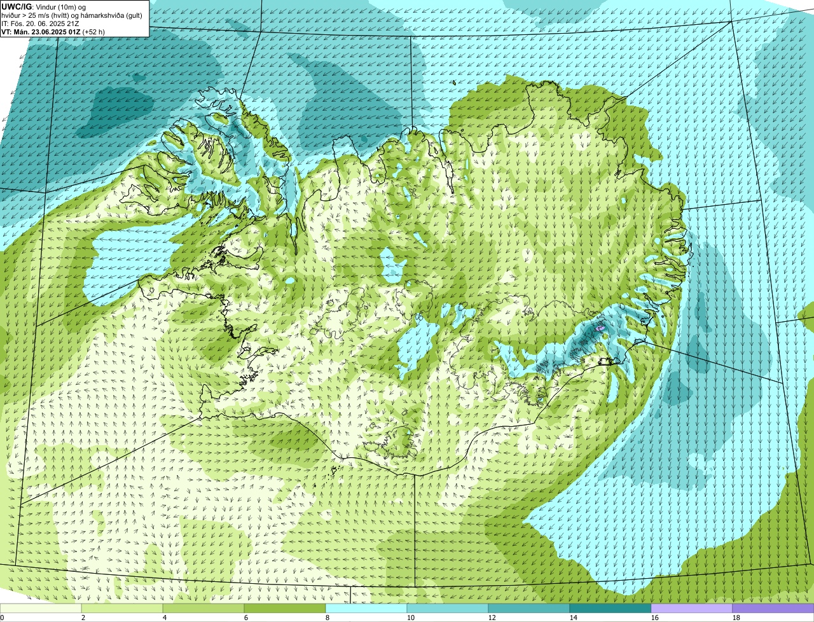Click the scale label '2'
Image resolution: width=814 pixels, height=622 pixels.
tap(83, 618)
